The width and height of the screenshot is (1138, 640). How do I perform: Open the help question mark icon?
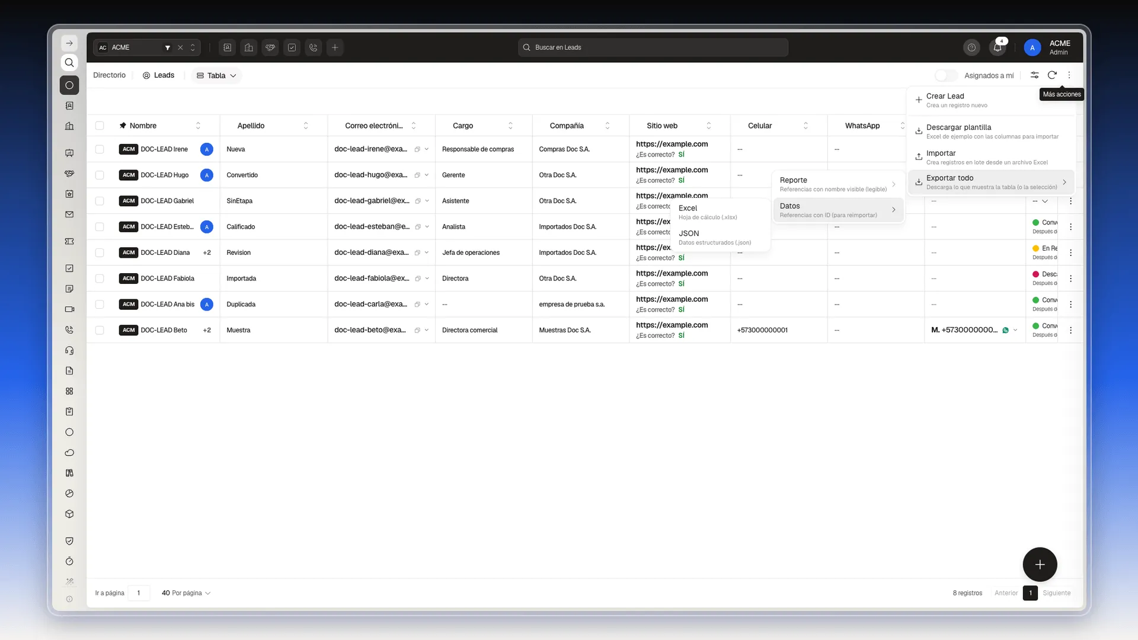coord(971,47)
